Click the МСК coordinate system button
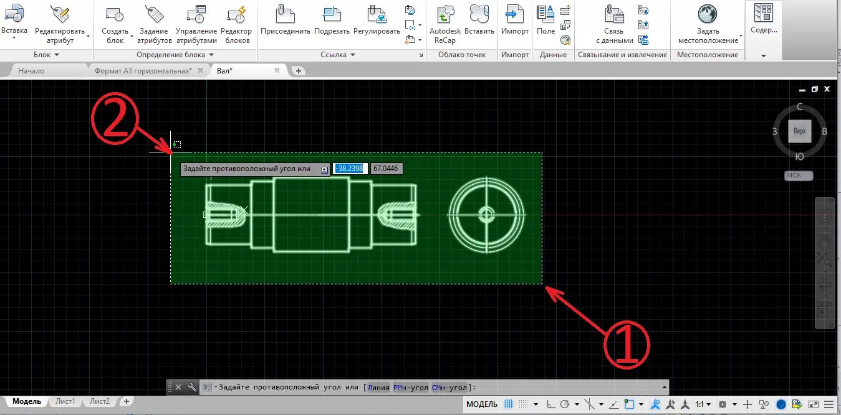 click(799, 175)
